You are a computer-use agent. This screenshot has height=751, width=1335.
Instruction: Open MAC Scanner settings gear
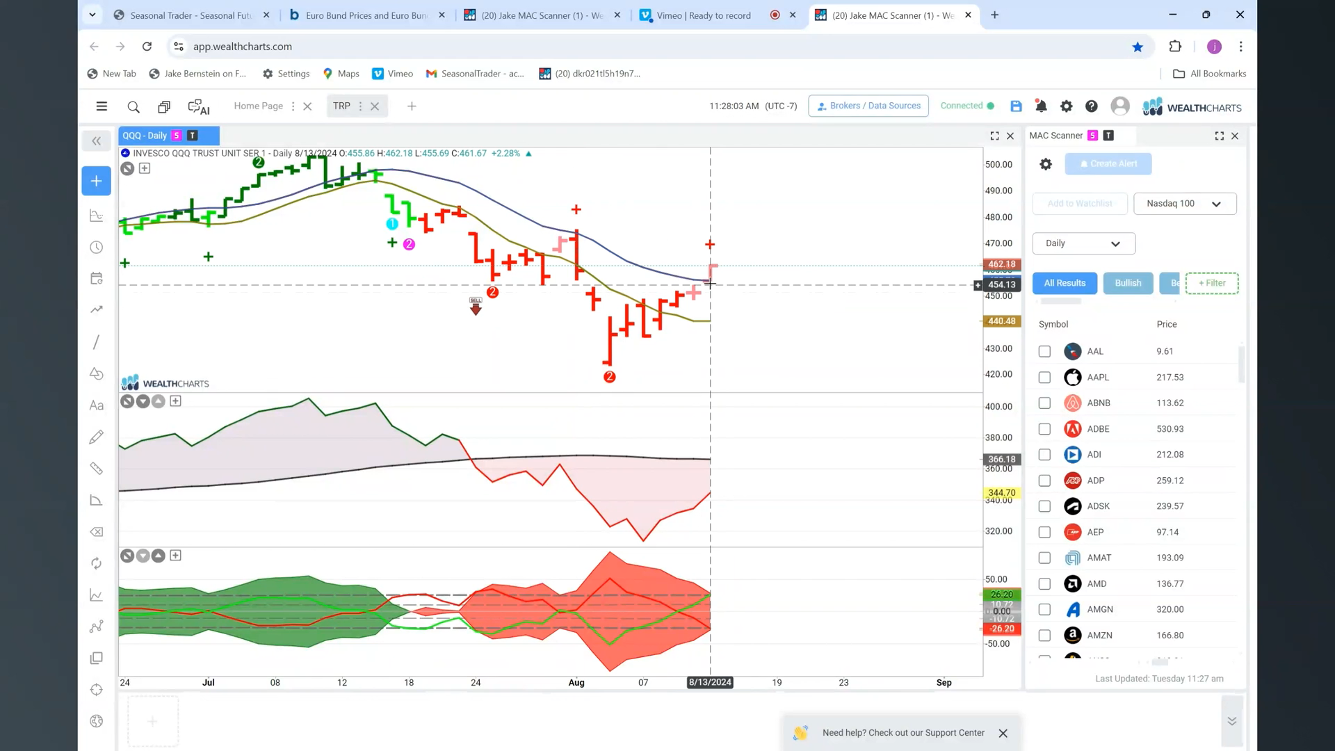pyautogui.click(x=1045, y=164)
